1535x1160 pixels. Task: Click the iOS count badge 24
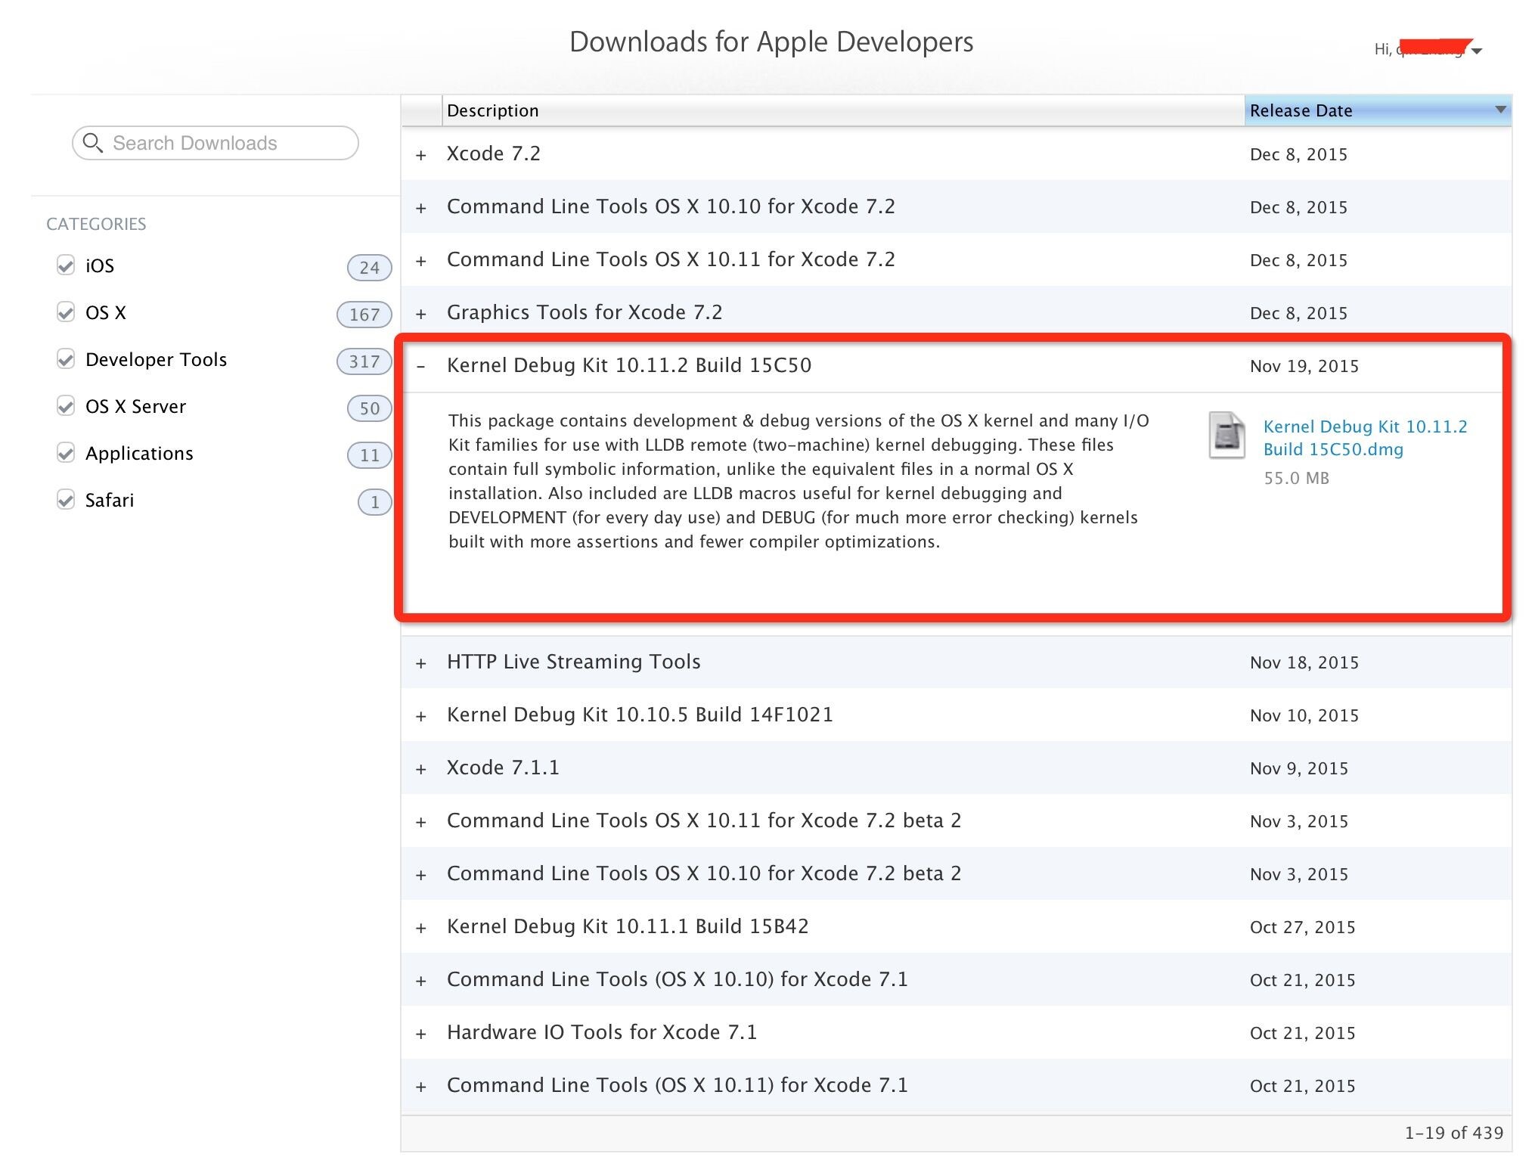click(x=369, y=267)
